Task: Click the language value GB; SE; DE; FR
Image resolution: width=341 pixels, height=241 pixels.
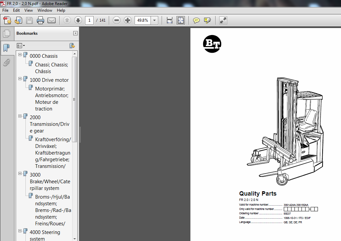Action: [293, 222]
